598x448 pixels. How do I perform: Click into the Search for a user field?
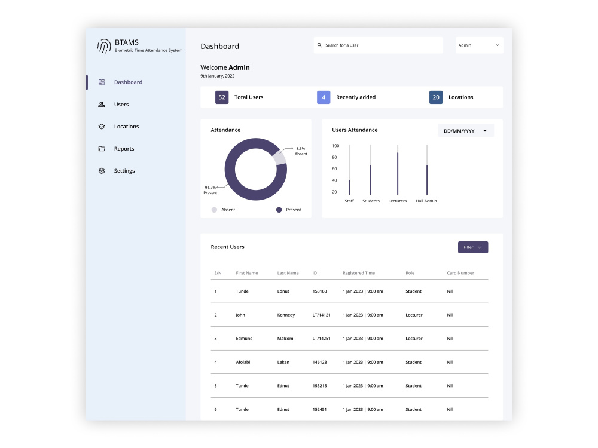(x=378, y=45)
